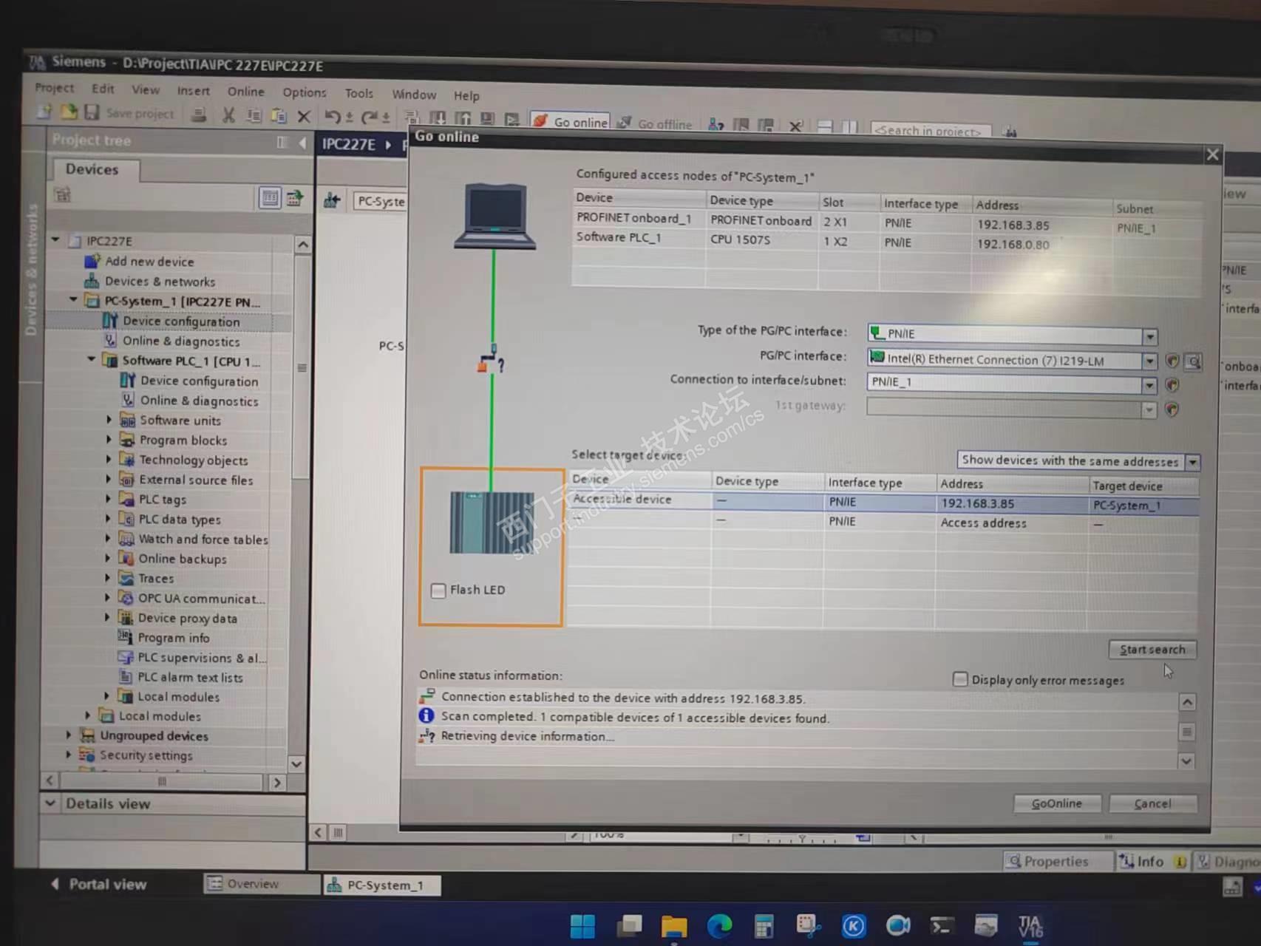This screenshot has height=946, width=1261.
Task: Collapse the Software PLC_1 tree node
Action: pos(92,360)
